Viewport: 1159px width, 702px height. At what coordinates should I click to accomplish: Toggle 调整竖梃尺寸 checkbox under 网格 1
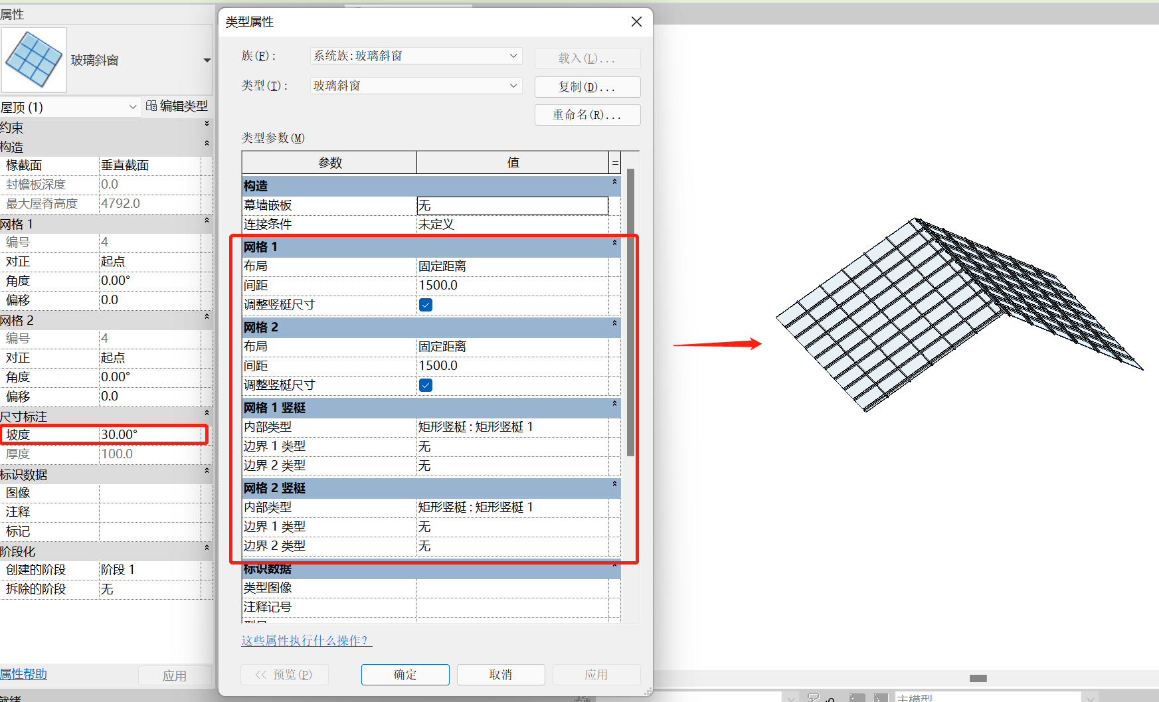click(x=426, y=305)
